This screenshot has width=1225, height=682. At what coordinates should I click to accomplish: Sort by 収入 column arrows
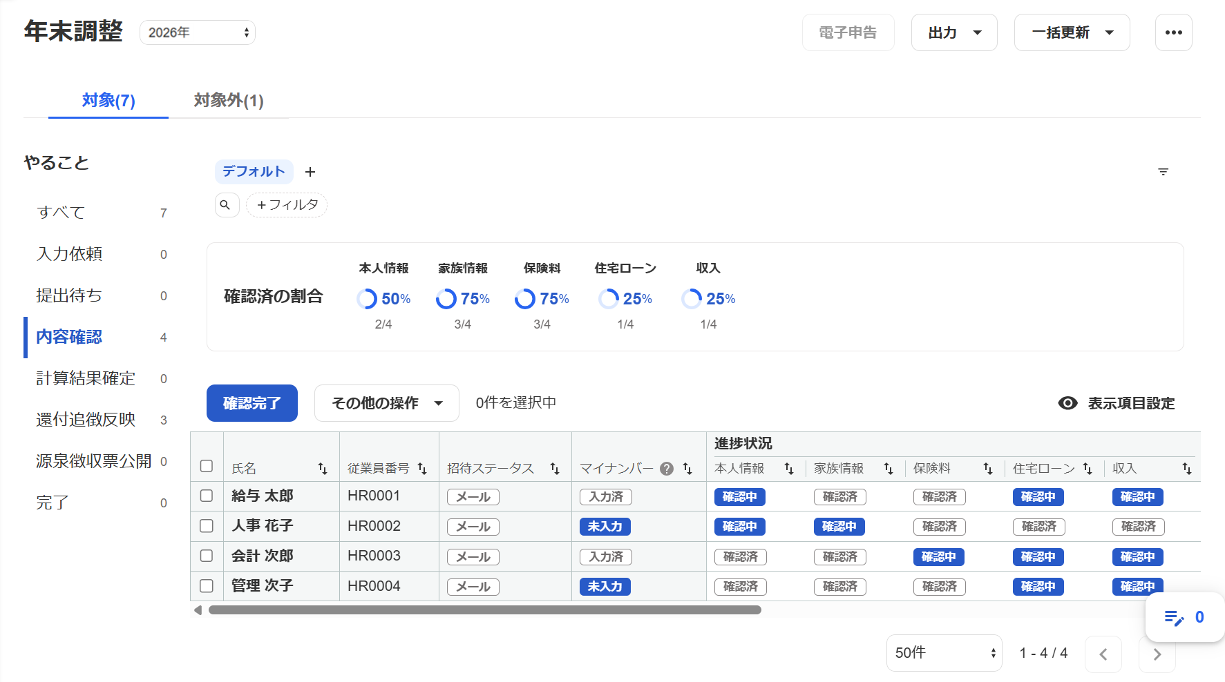[x=1187, y=469]
